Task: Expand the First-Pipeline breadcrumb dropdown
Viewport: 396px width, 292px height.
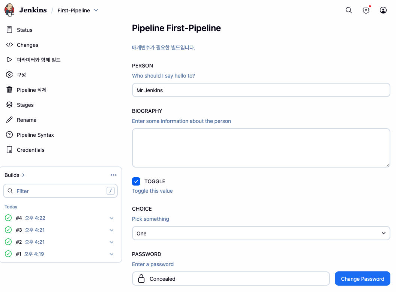Action: [x=96, y=10]
